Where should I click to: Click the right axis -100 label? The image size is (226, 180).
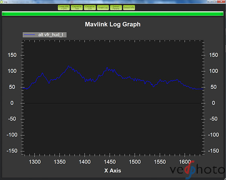214,135
